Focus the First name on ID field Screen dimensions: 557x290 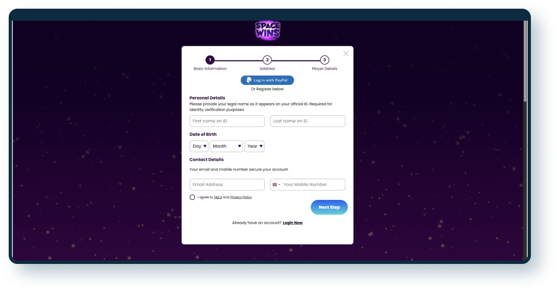click(227, 121)
